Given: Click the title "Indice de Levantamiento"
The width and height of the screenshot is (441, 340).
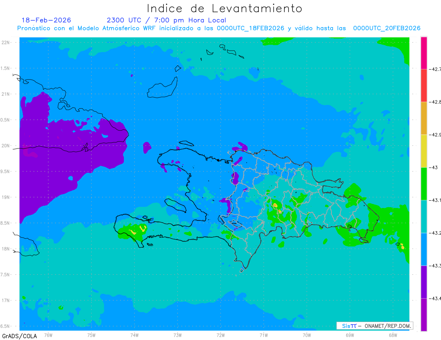Looking at the screenshot, I should coord(225,8).
